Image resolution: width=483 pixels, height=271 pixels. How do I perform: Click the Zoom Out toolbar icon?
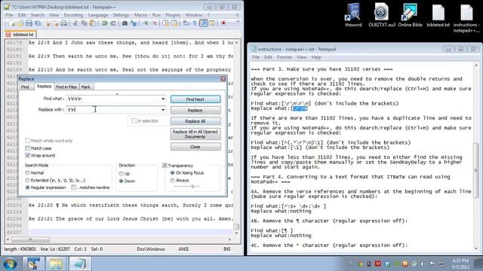point(154,23)
